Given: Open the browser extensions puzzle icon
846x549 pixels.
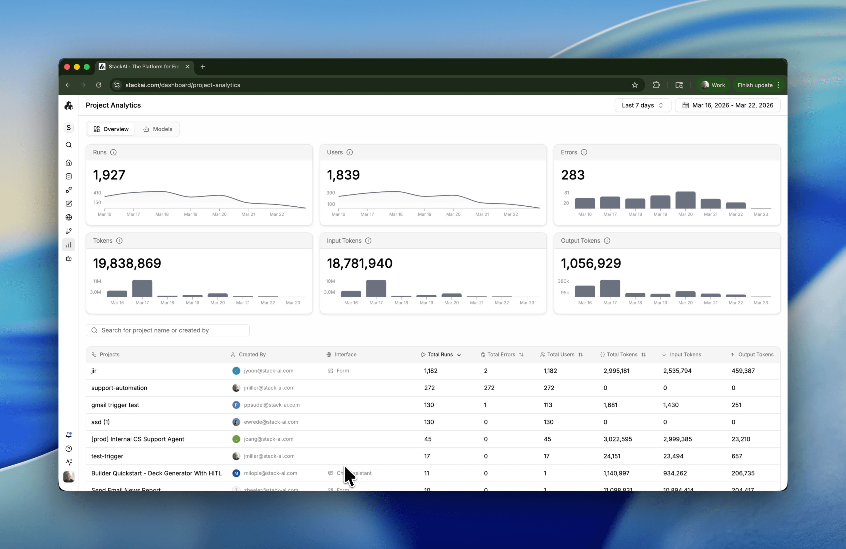Looking at the screenshot, I should click(656, 85).
